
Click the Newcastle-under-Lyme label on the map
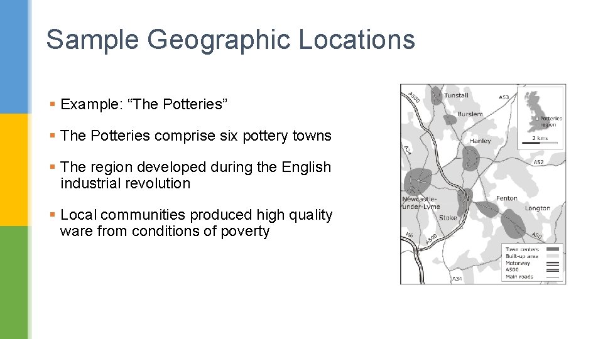pyautogui.click(x=421, y=203)
